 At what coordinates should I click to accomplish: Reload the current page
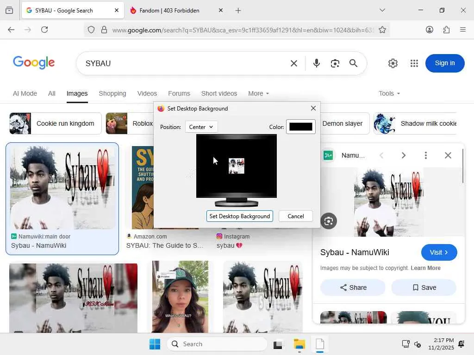pos(44,30)
